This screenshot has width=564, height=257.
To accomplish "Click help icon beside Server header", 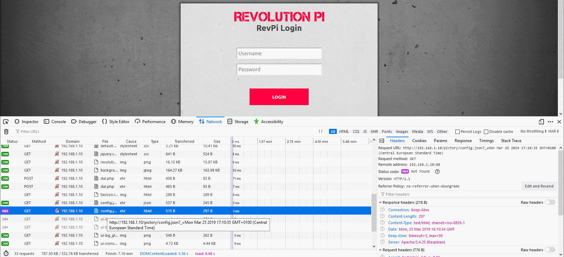I will [382, 242].
